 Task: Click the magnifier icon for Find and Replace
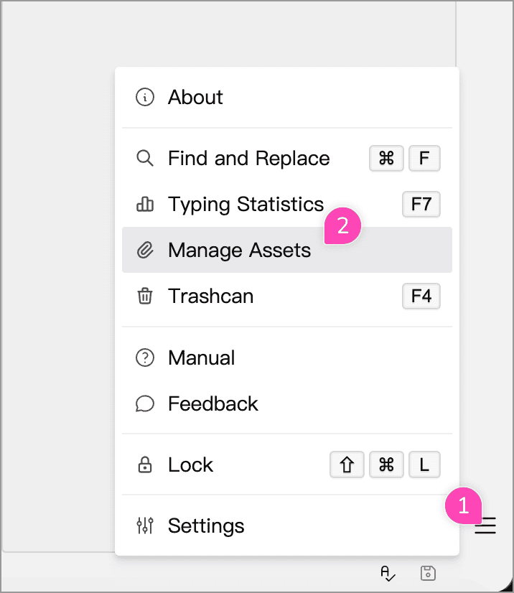(x=145, y=159)
